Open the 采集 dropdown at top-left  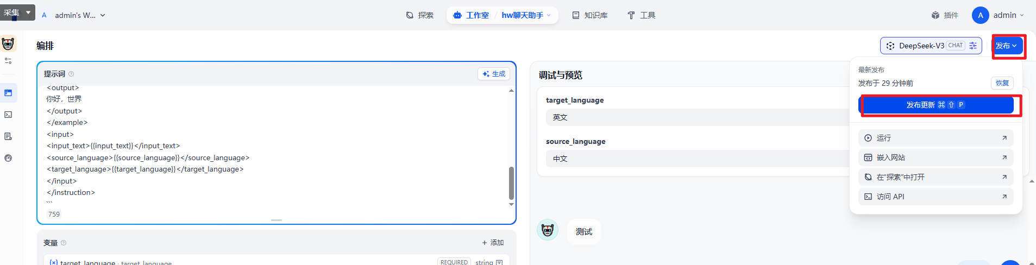click(18, 12)
